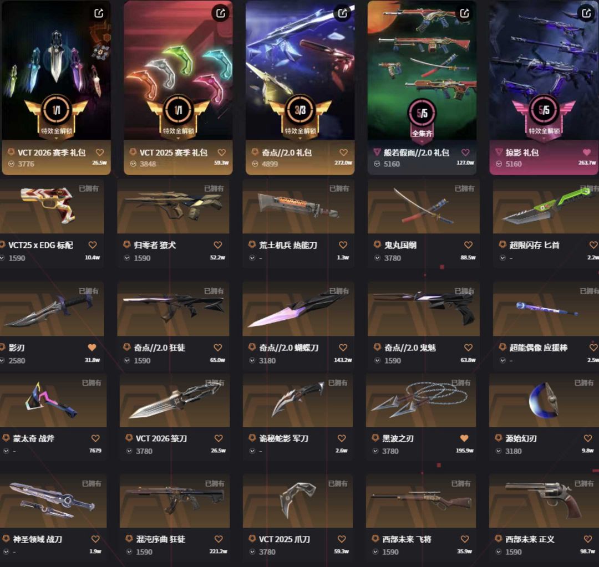Click share icon on 奇点//2.0 礼包 card
Viewport: 599px width, 567px height.
point(342,13)
